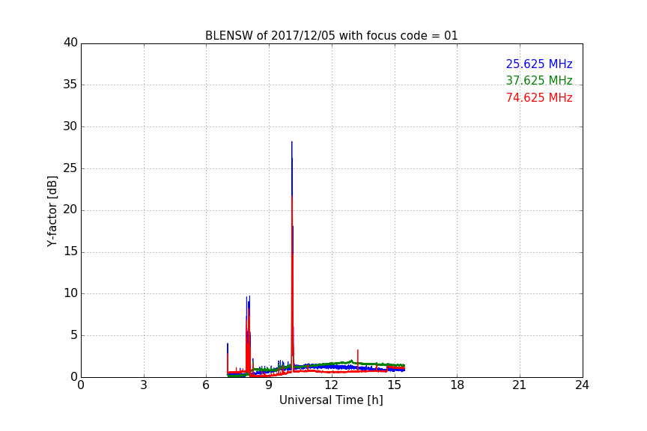Click the green 37.625 MHz legend label

pos(539,80)
